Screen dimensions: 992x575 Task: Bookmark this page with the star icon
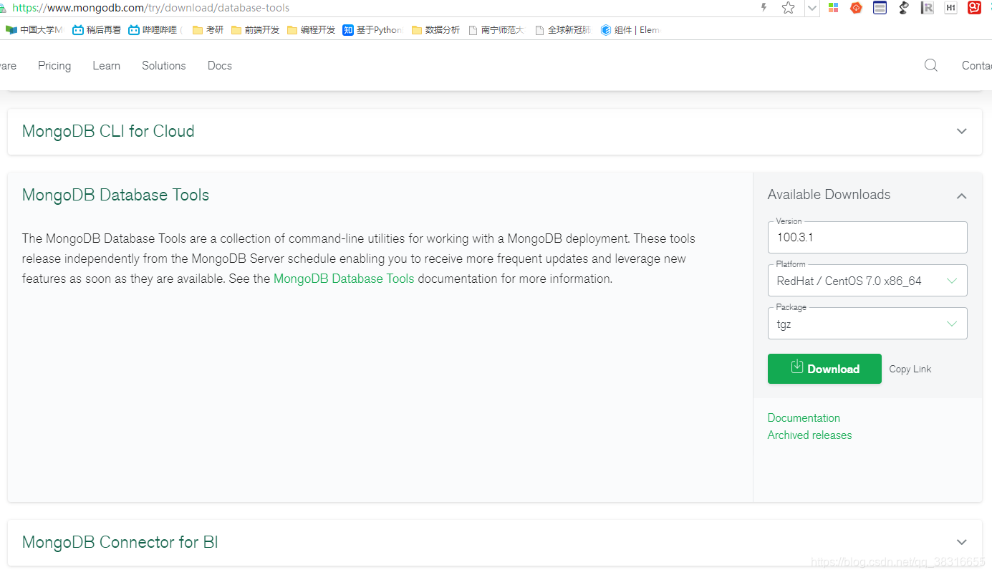coord(788,8)
